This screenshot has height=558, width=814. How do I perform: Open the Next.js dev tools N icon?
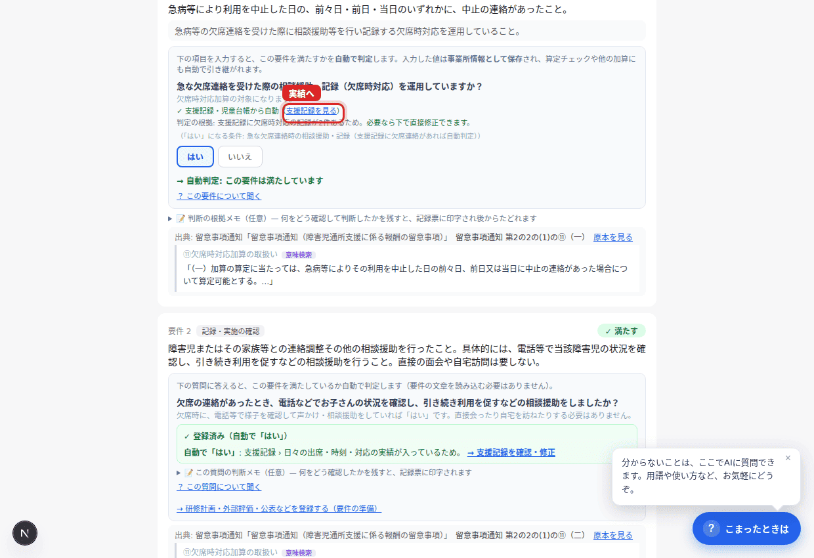point(25,533)
